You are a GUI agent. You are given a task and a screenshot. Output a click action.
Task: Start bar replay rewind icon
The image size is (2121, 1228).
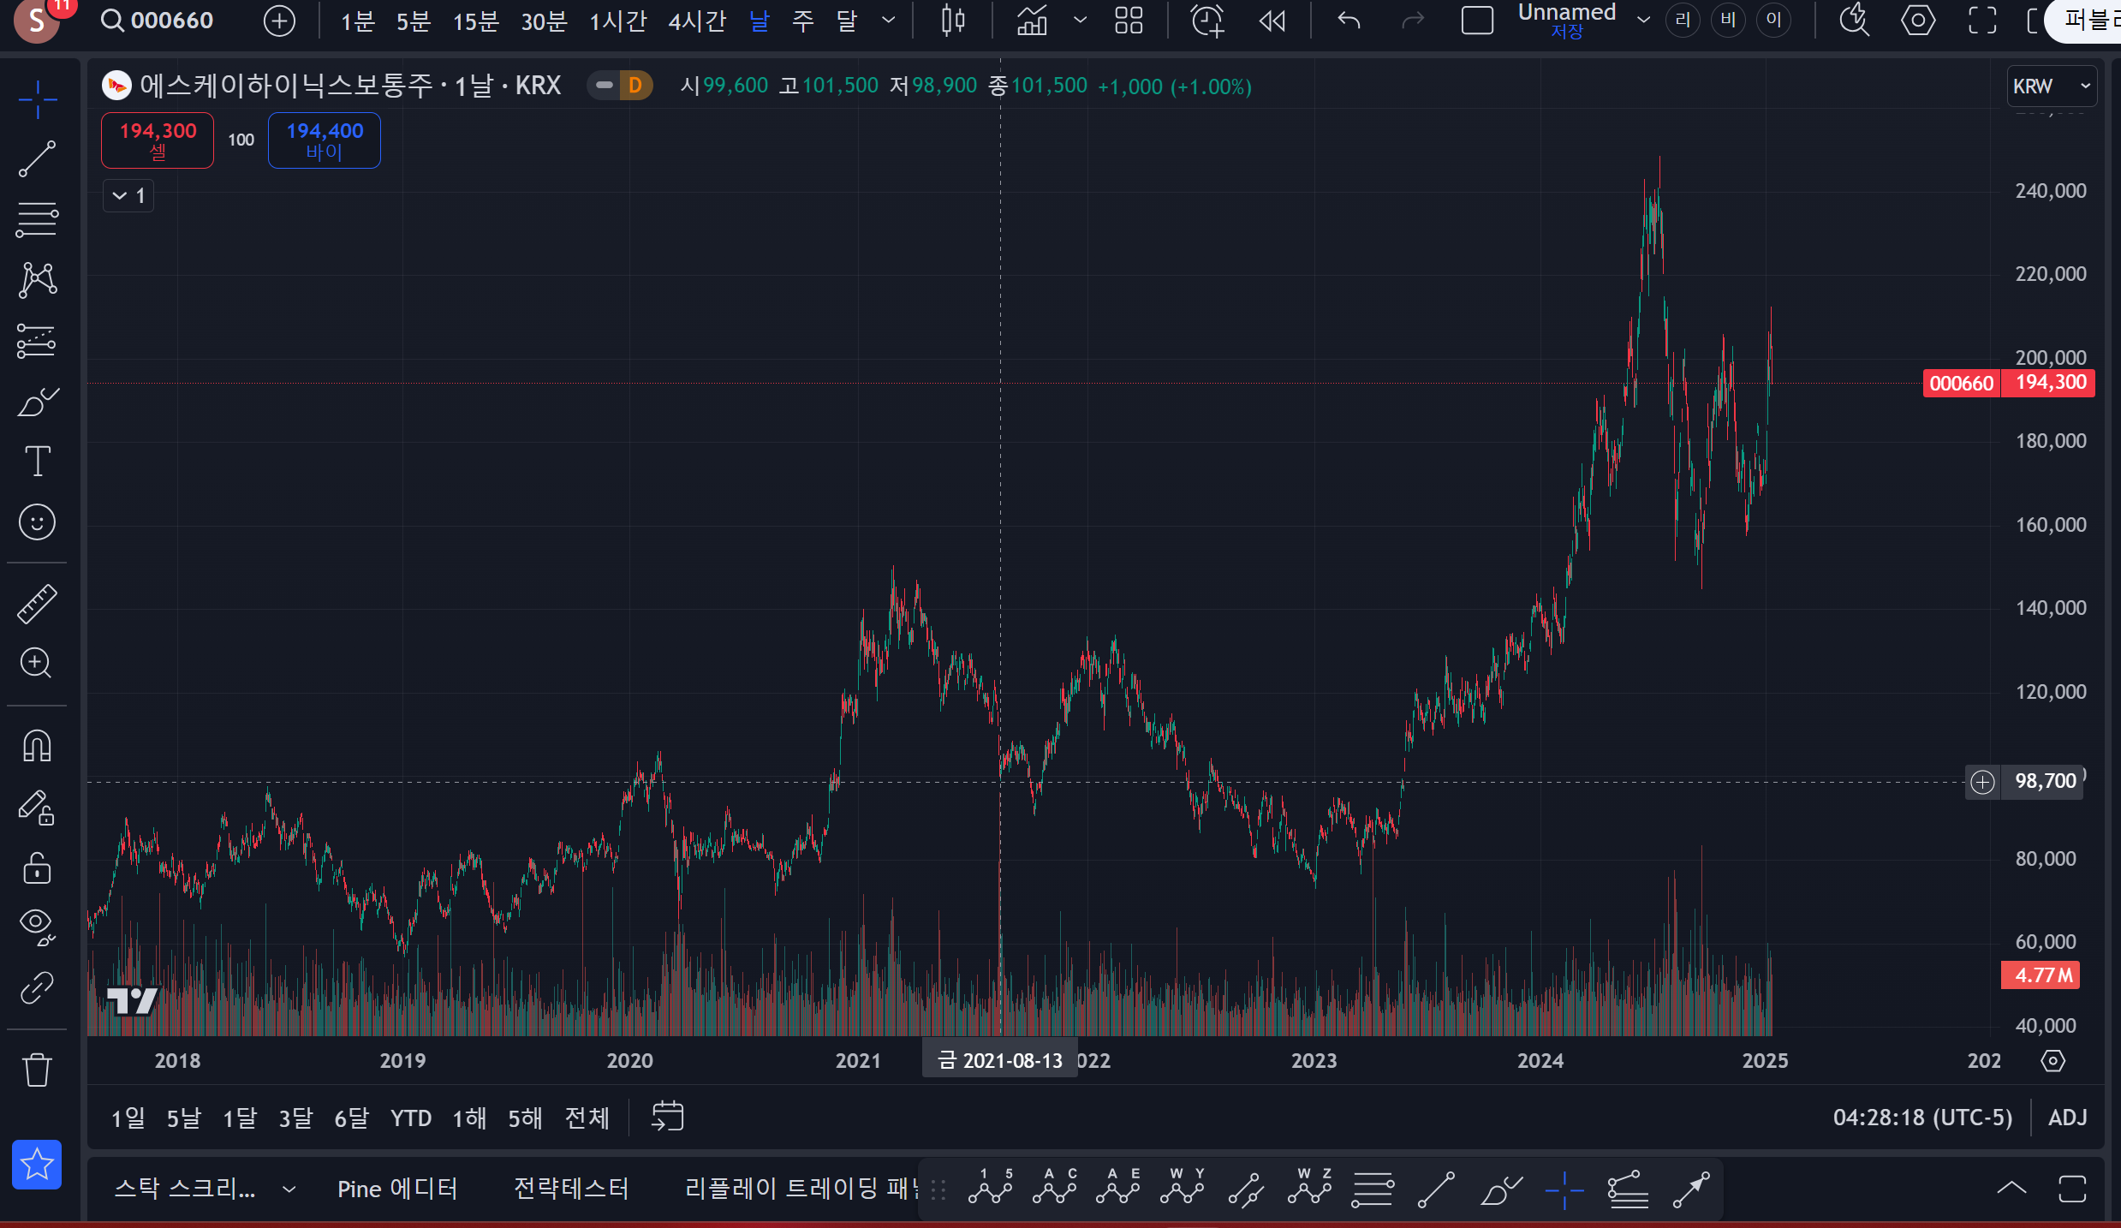[1272, 21]
